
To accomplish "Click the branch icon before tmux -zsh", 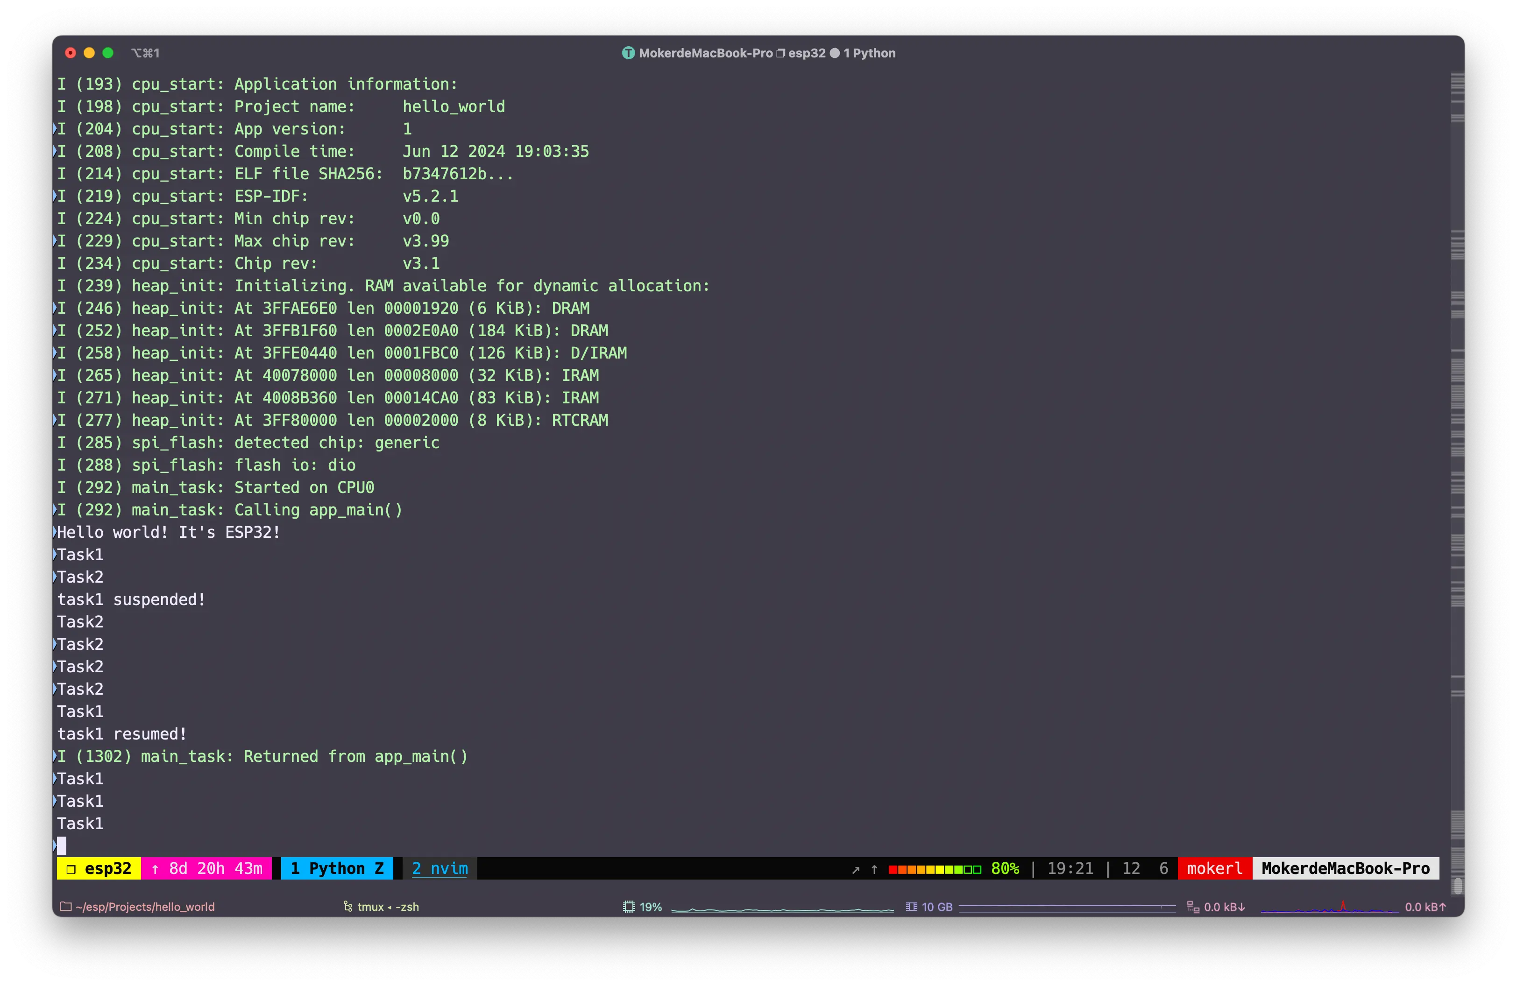I will coord(348,906).
